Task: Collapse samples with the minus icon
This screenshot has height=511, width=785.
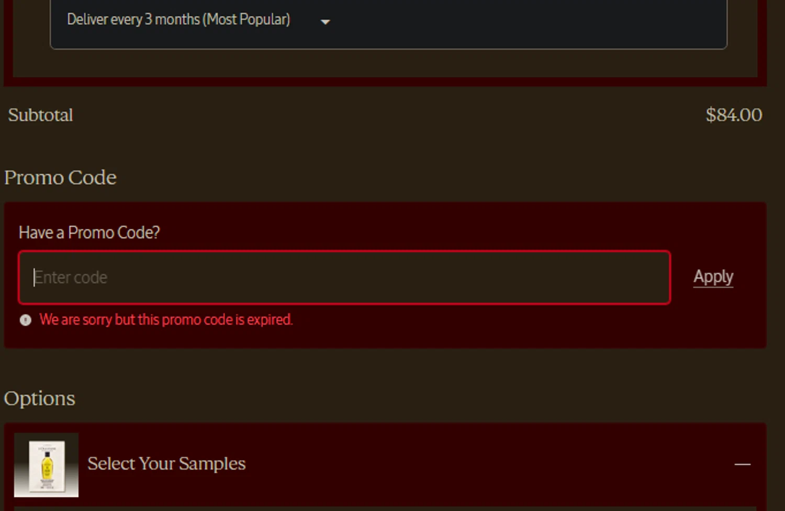Action: [742, 464]
